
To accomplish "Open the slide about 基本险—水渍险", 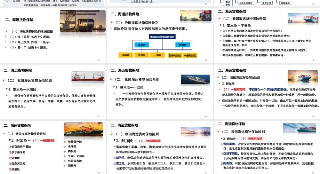I will [x=53, y=92].
